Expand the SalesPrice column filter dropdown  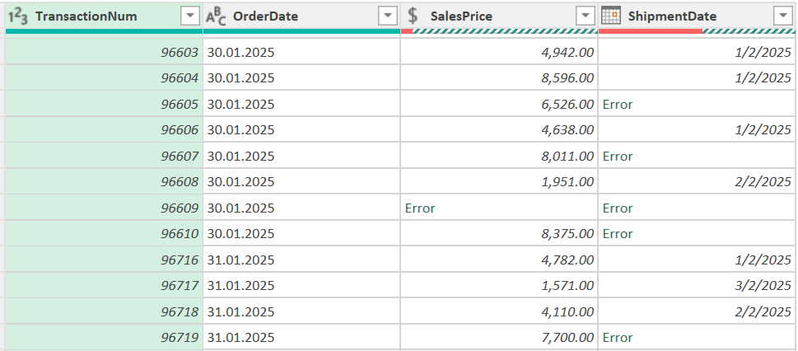pos(585,16)
